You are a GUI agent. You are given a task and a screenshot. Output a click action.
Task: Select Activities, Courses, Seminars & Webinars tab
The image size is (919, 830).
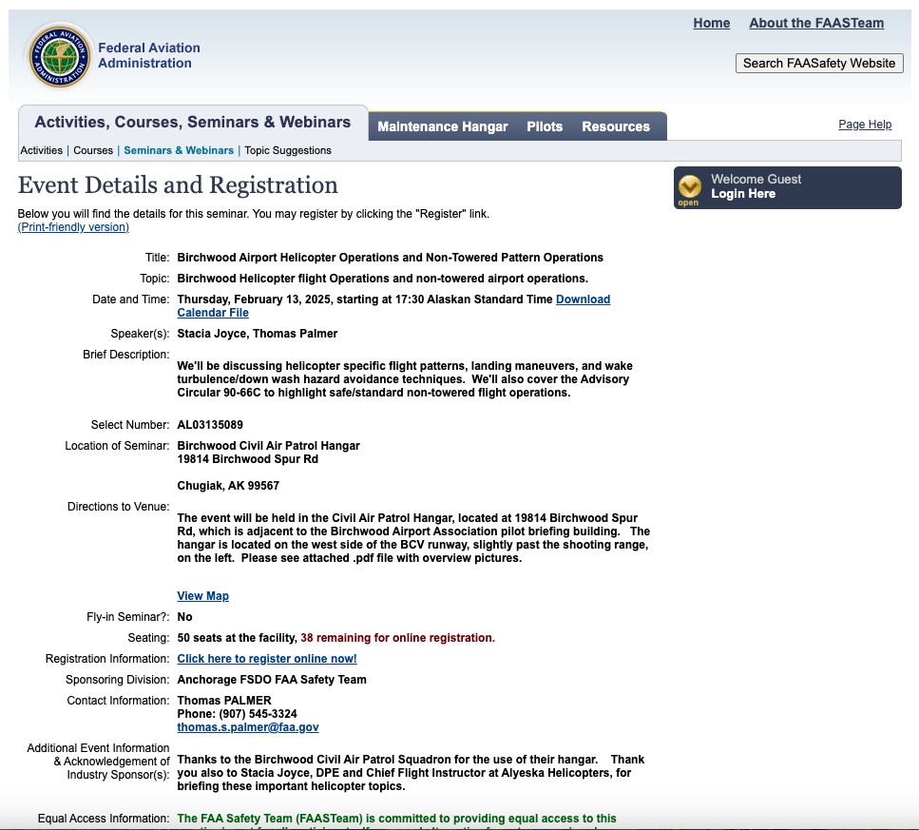(x=193, y=122)
